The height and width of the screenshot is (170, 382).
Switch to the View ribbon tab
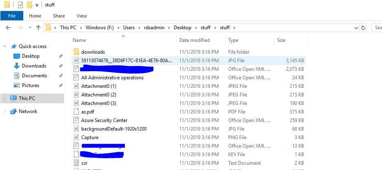[82, 16]
